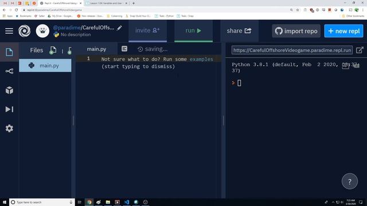Click the Files sidebar icon
This screenshot has width=367, height=206.
coord(9,52)
